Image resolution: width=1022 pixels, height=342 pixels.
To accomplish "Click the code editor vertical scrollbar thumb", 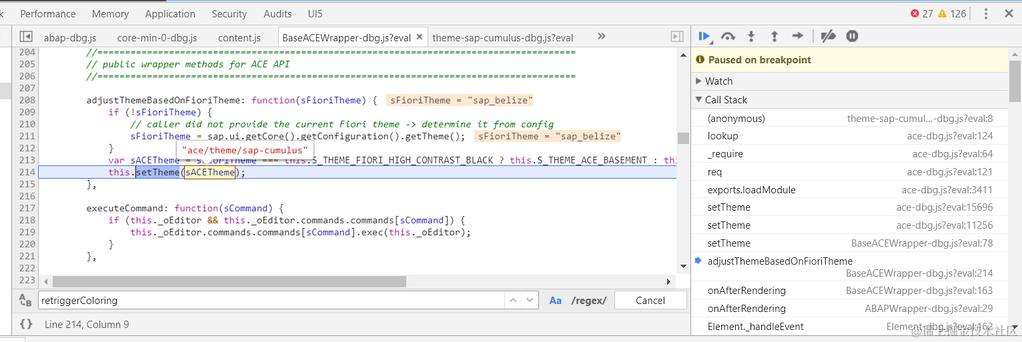I will (683, 138).
